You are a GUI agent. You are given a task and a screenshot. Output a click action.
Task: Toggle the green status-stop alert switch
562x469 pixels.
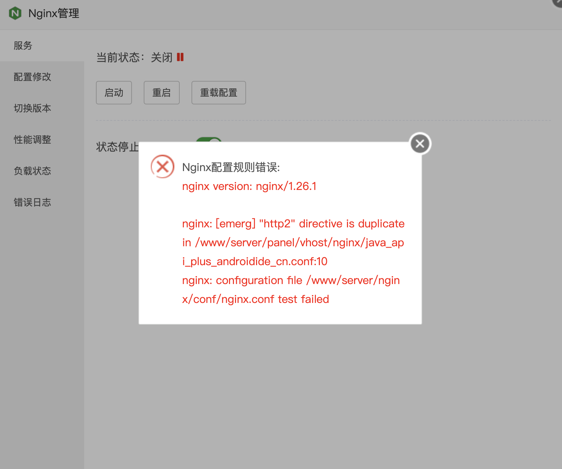coord(209,140)
